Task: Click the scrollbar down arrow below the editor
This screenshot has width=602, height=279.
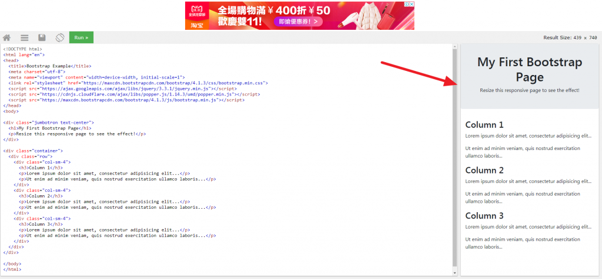Action: 455,273
